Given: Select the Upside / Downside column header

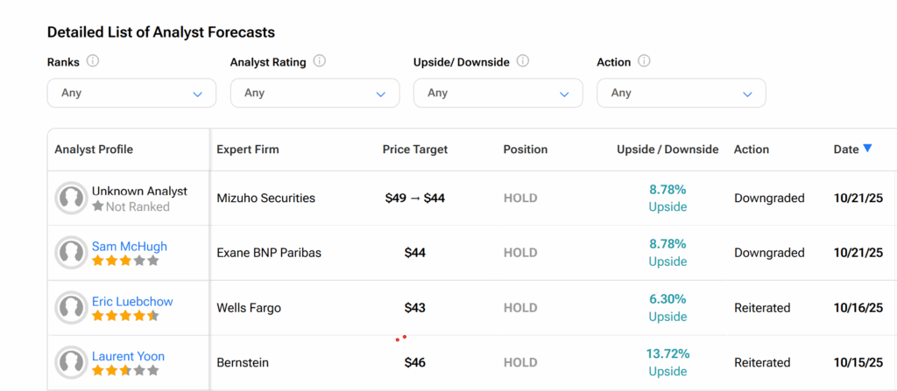Looking at the screenshot, I should [x=667, y=150].
